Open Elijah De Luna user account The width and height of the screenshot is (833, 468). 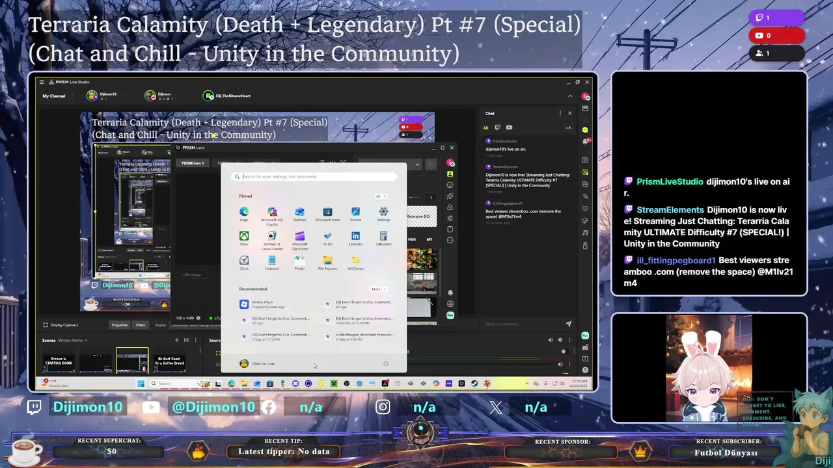[x=257, y=363]
